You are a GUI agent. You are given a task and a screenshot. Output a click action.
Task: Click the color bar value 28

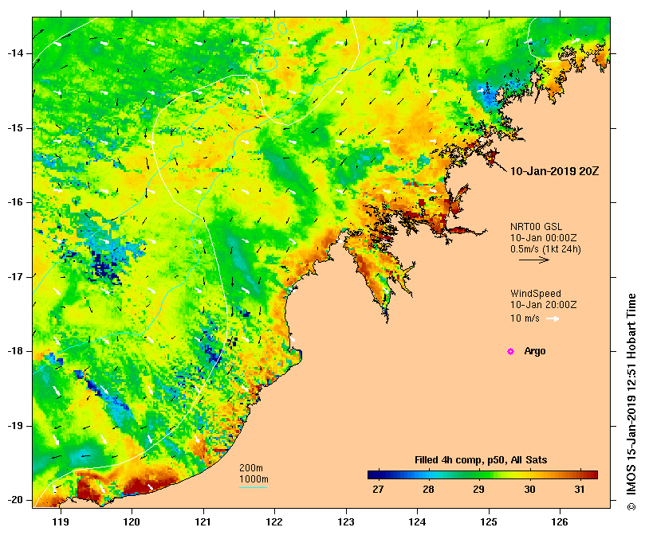pos(428,490)
